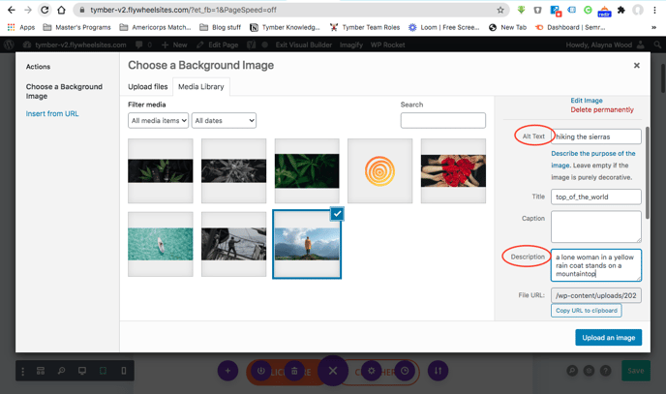The width and height of the screenshot is (666, 394).
Task: Click the Upload an image button
Action: [x=608, y=337]
